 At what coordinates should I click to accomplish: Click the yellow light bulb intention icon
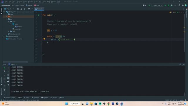[44, 39]
